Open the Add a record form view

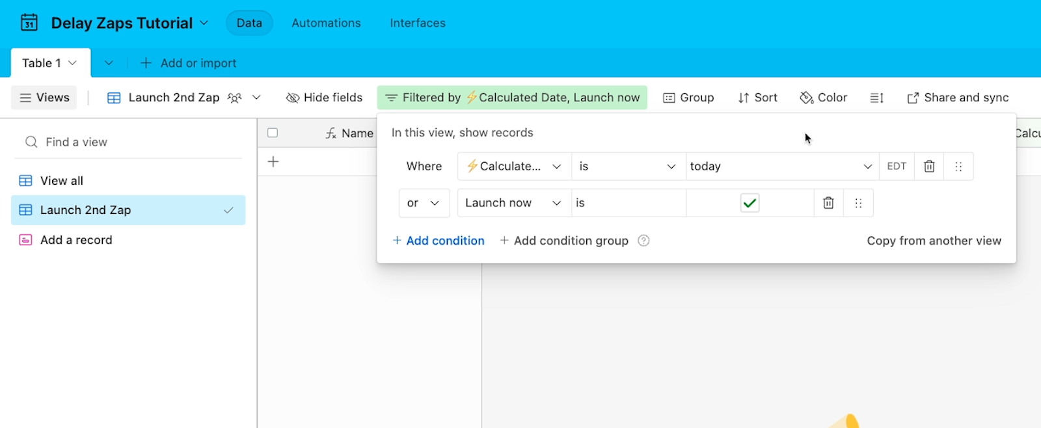[x=128, y=240]
